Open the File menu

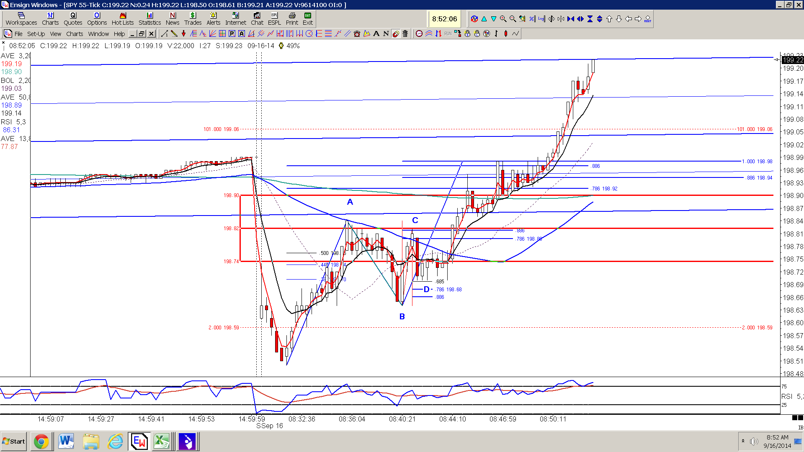18,34
